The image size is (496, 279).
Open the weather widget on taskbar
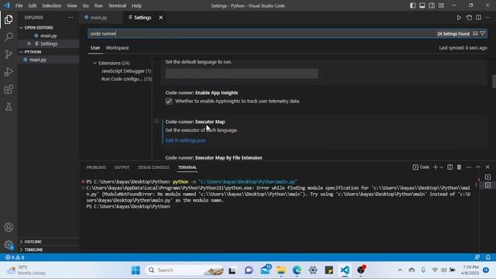[26, 270]
